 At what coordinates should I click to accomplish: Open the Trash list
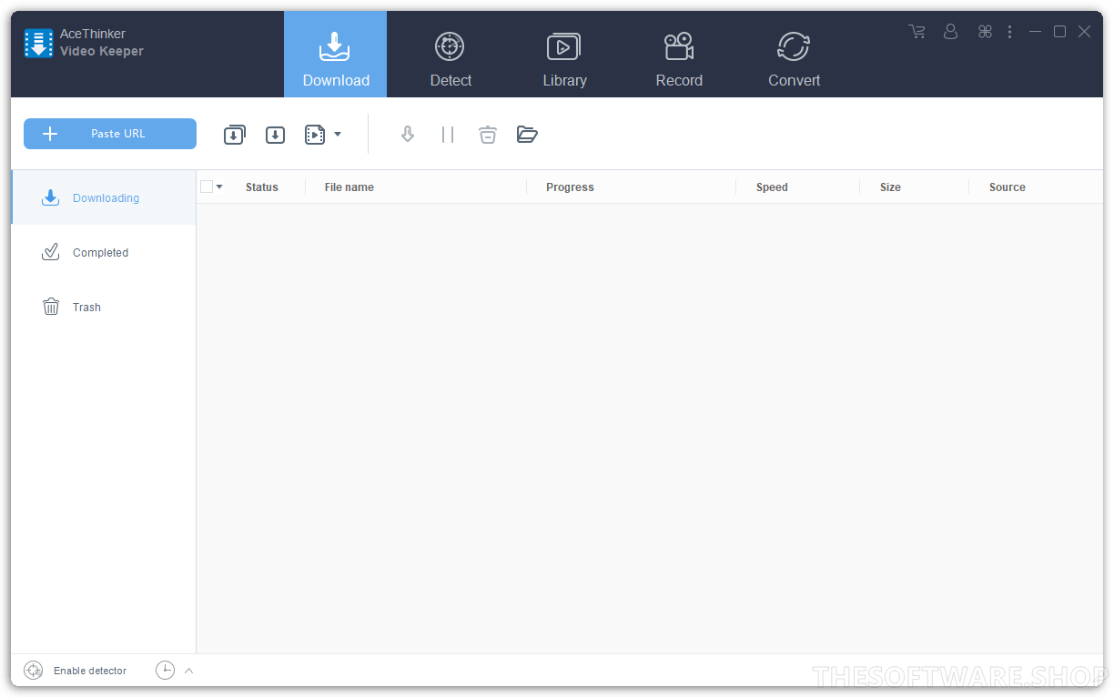click(x=104, y=307)
